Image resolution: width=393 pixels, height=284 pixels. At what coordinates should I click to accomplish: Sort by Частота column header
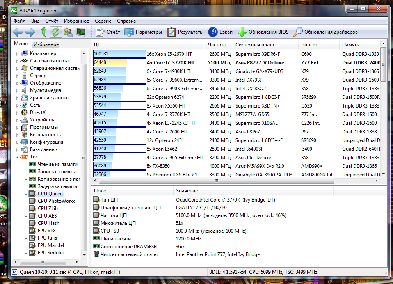pyautogui.click(x=219, y=45)
